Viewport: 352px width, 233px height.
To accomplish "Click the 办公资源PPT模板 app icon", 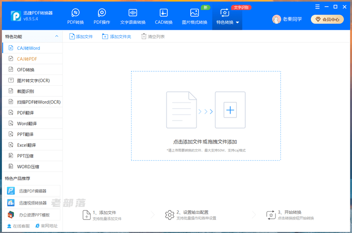I will tap(11, 215).
